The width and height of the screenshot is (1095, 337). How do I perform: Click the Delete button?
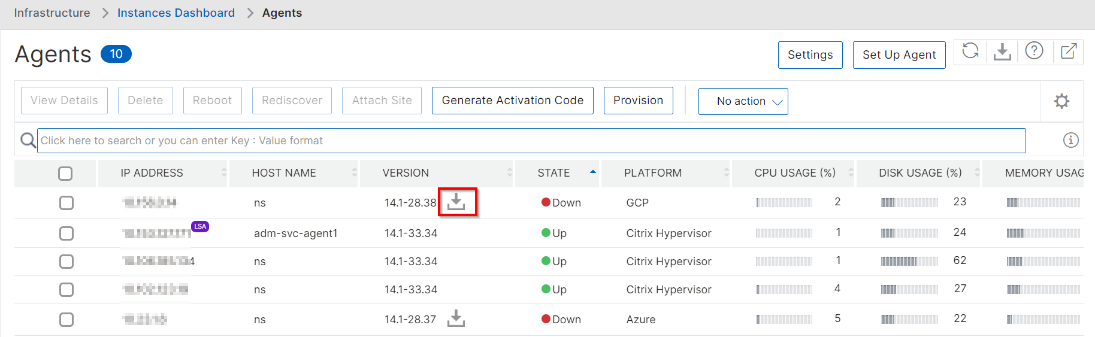[146, 101]
